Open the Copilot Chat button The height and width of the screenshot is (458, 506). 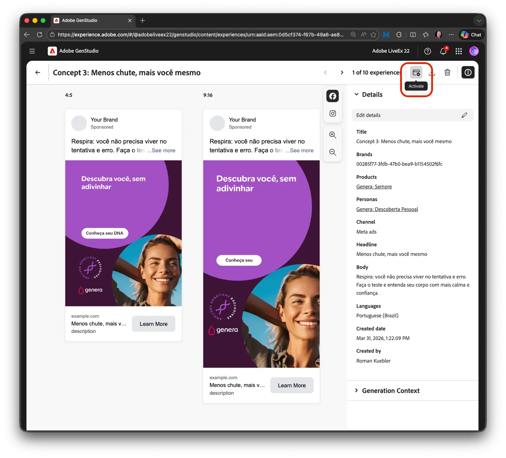(x=471, y=35)
